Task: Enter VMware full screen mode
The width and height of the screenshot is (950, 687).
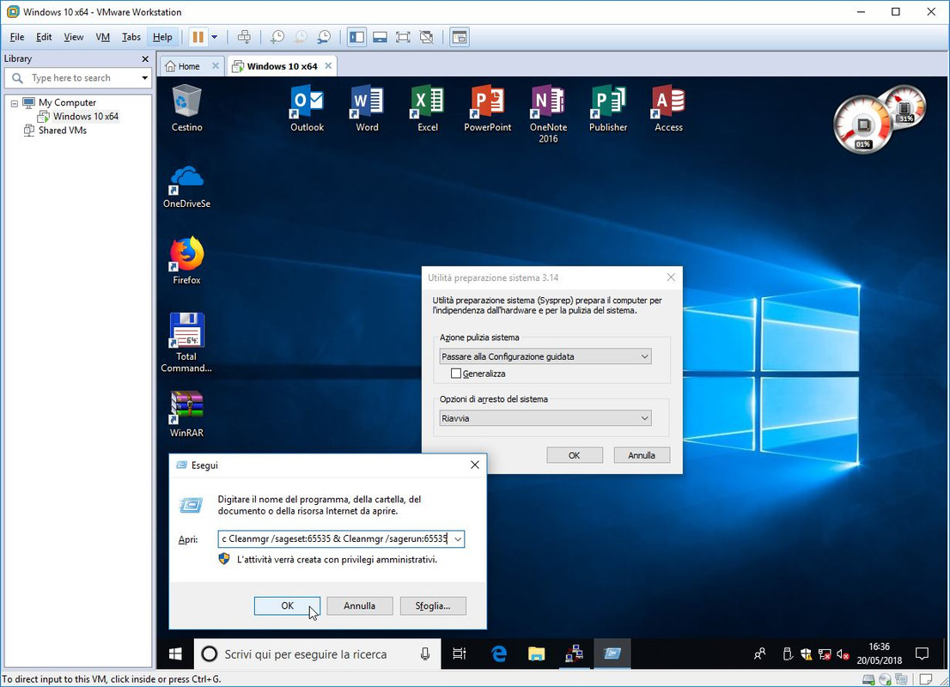Action: (x=403, y=37)
